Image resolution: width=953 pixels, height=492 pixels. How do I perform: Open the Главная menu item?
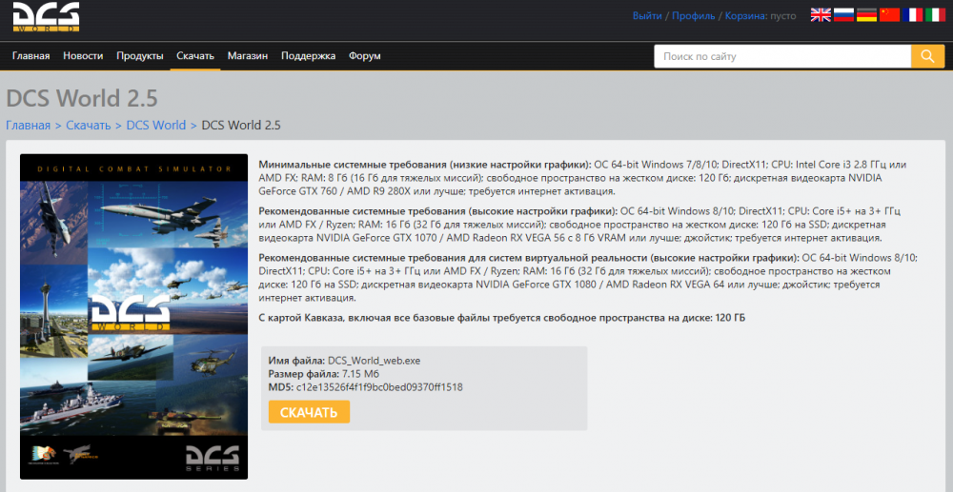[31, 56]
